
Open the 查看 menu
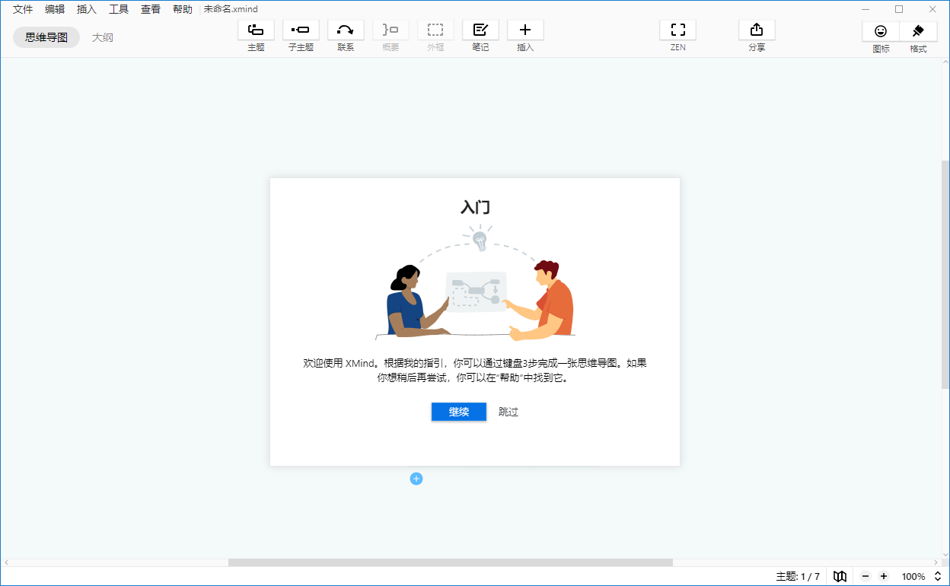tap(151, 9)
